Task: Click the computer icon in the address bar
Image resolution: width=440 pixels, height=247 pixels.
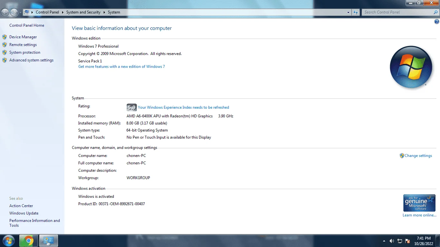Action: [27, 12]
